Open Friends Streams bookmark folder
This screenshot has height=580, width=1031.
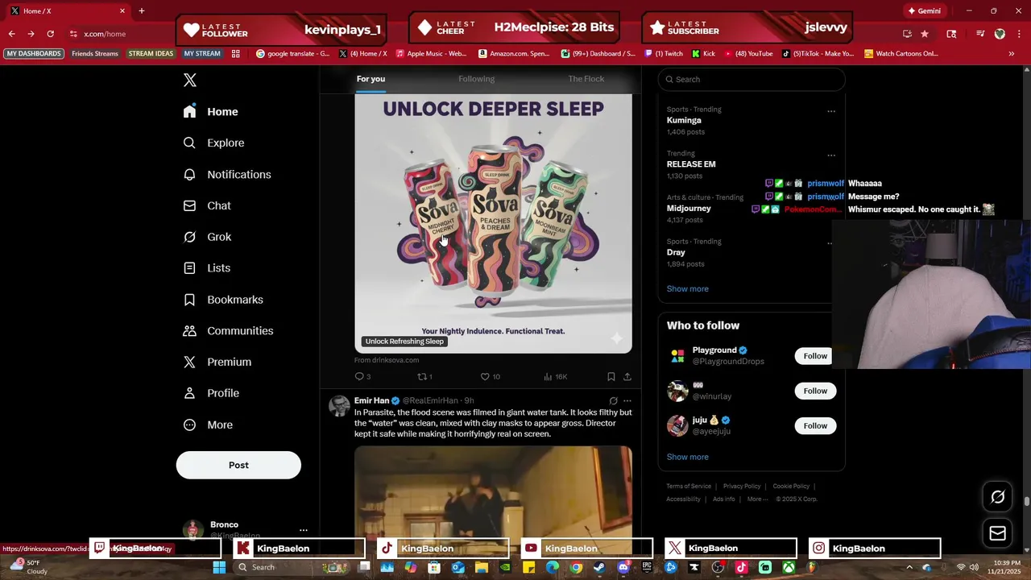coord(95,54)
